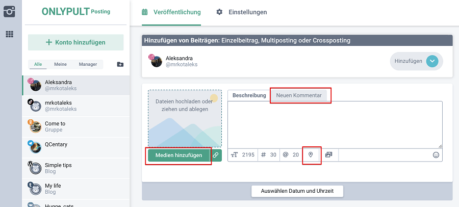Click the add folder icon
Image resolution: width=459 pixels, height=207 pixels.
pyautogui.click(x=120, y=64)
